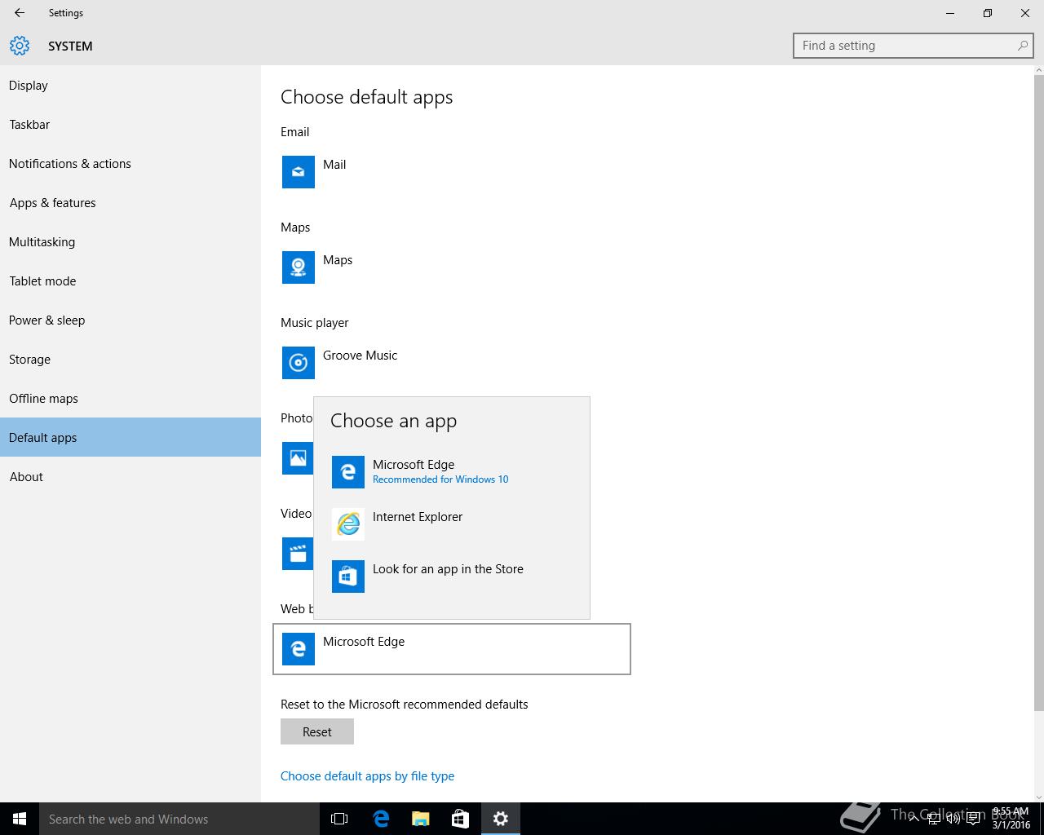Screen dimensions: 1044x835
Task: Open File Explorer from the taskbar
Action: (420, 819)
